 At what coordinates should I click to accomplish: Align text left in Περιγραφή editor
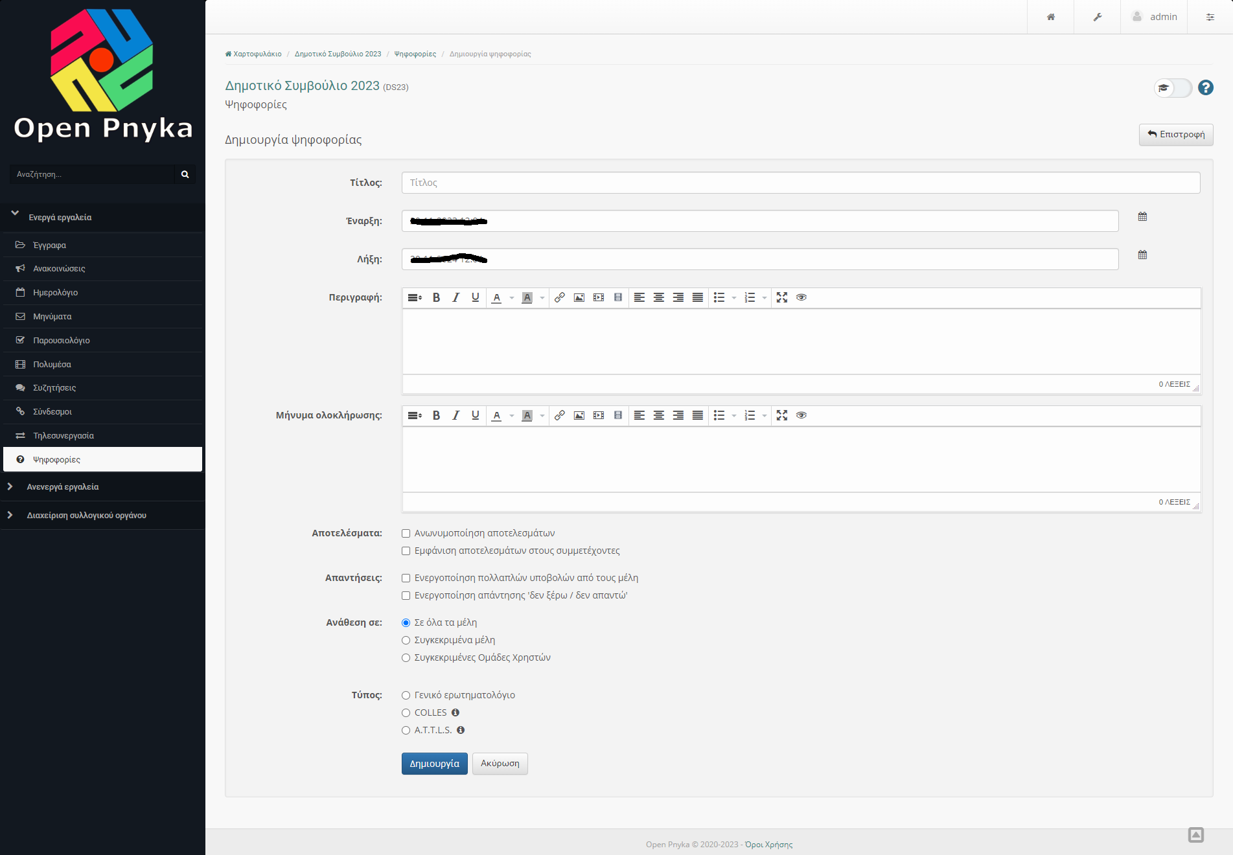[640, 297]
